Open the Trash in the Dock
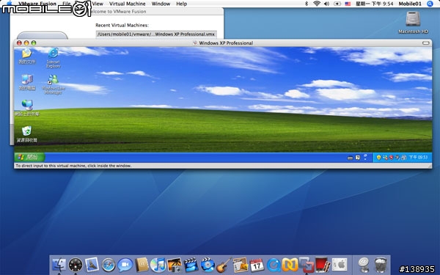The height and width of the screenshot is (275, 440). click(x=381, y=265)
